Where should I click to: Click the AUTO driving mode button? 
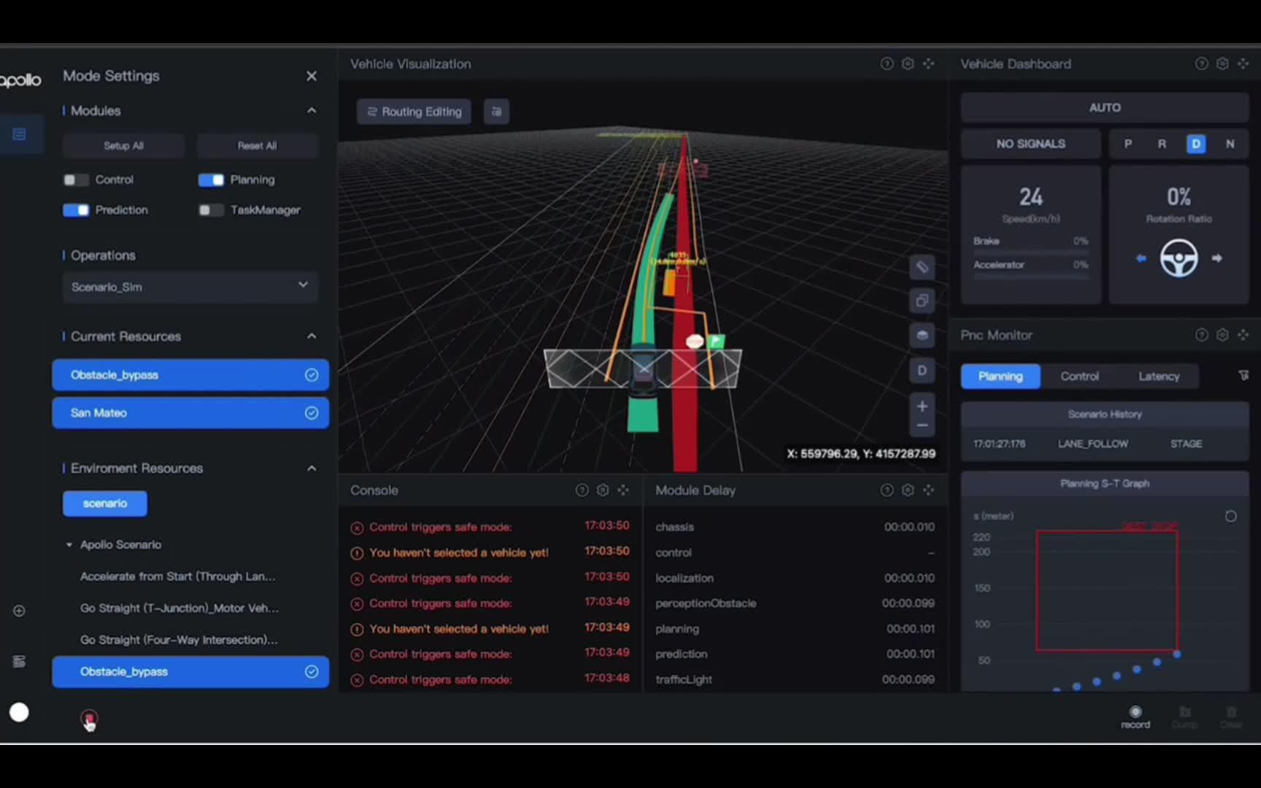(x=1105, y=107)
